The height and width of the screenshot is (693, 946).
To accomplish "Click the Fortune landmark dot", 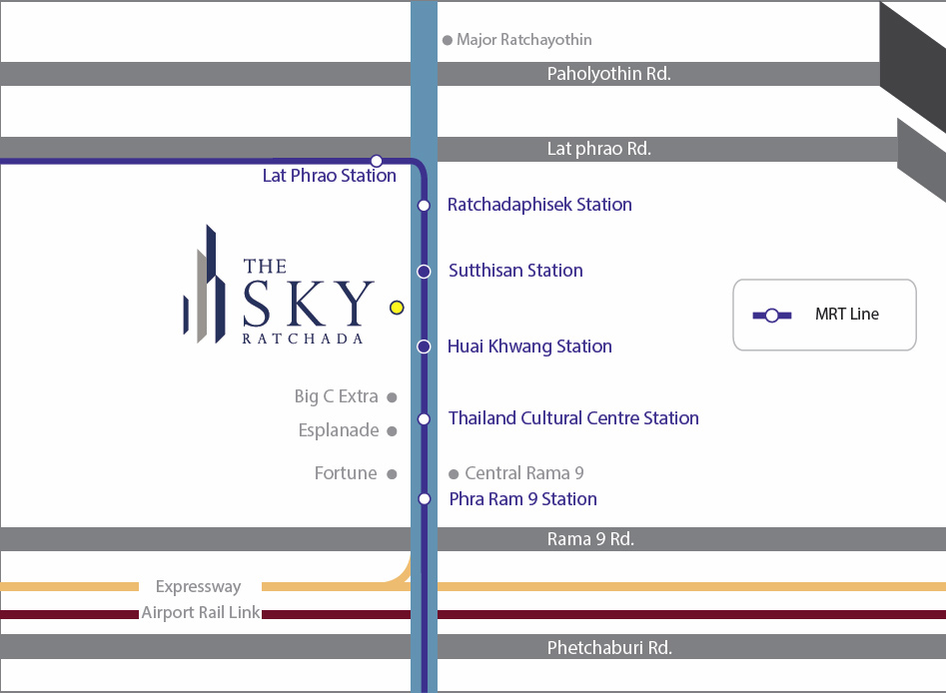I will pyautogui.click(x=392, y=474).
